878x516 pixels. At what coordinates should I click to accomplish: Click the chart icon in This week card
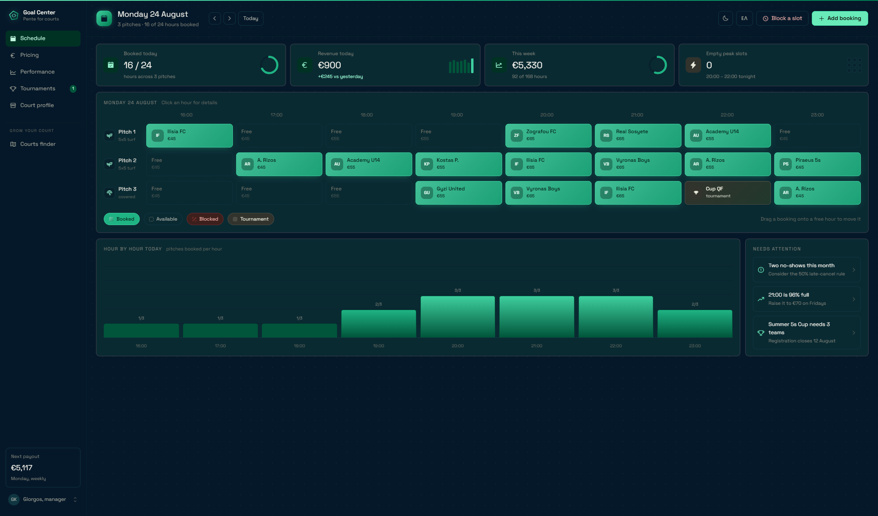pos(499,65)
